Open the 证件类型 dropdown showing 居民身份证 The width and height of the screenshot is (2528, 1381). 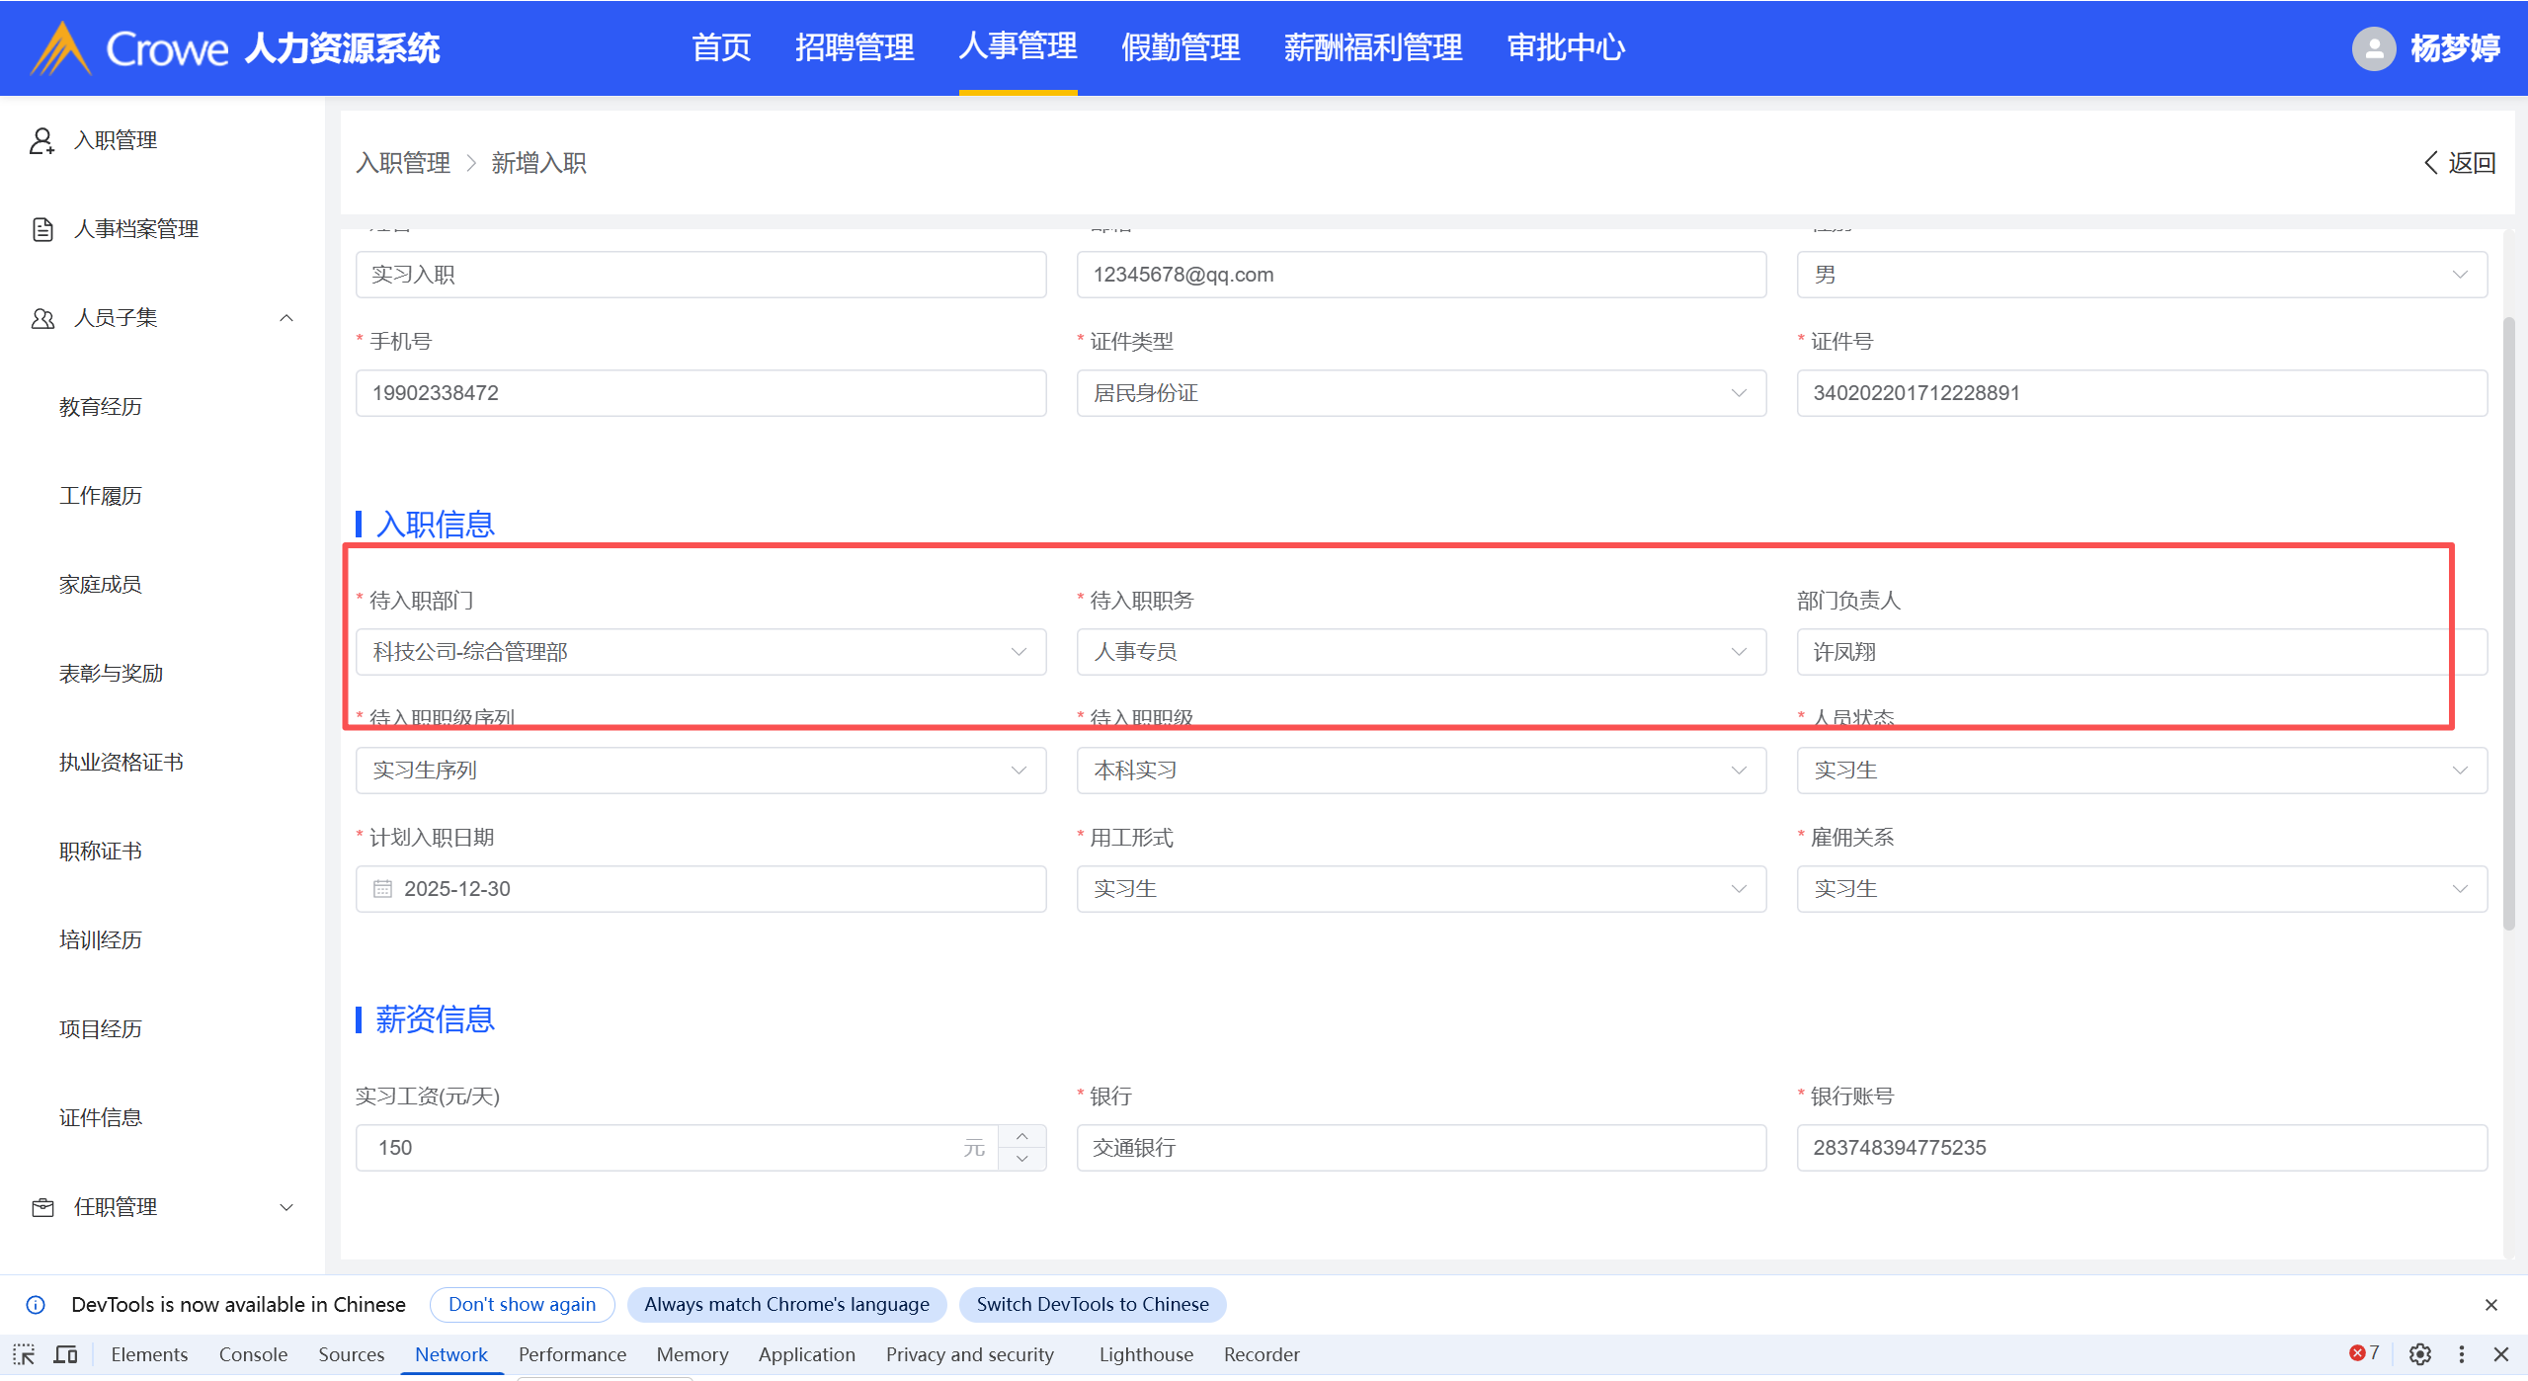click(1421, 393)
